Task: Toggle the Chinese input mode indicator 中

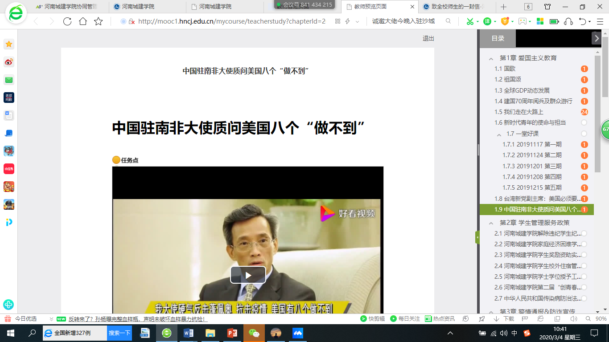Action: coord(514,333)
